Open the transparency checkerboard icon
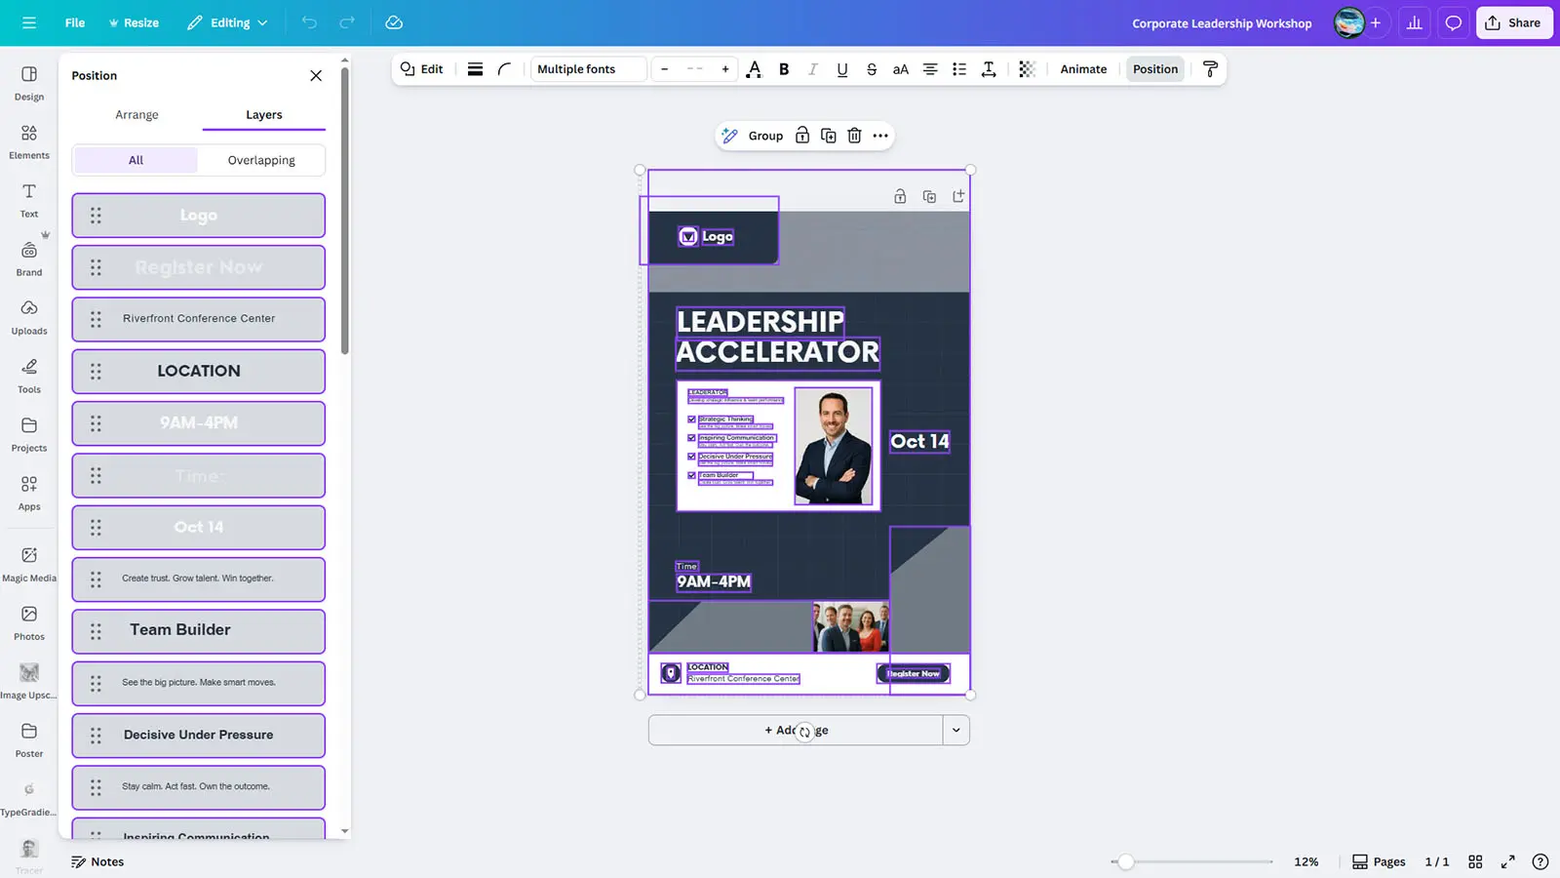1560x878 pixels. [1027, 69]
